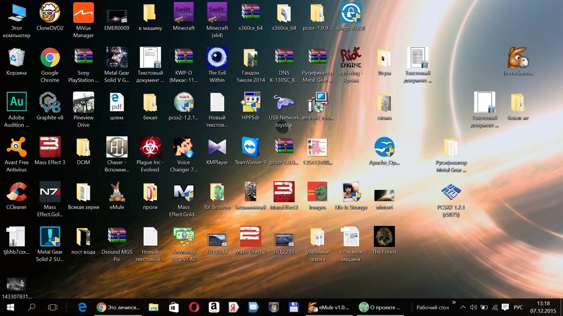
Task: Open PCSX2 1.2.1 emulator icon
Action: (x=451, y=192)
